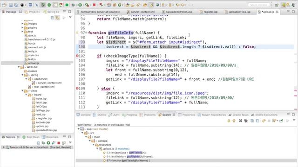
Task: Select search match line 64 fileInfo getFileInfo
Action: point(130,157)
